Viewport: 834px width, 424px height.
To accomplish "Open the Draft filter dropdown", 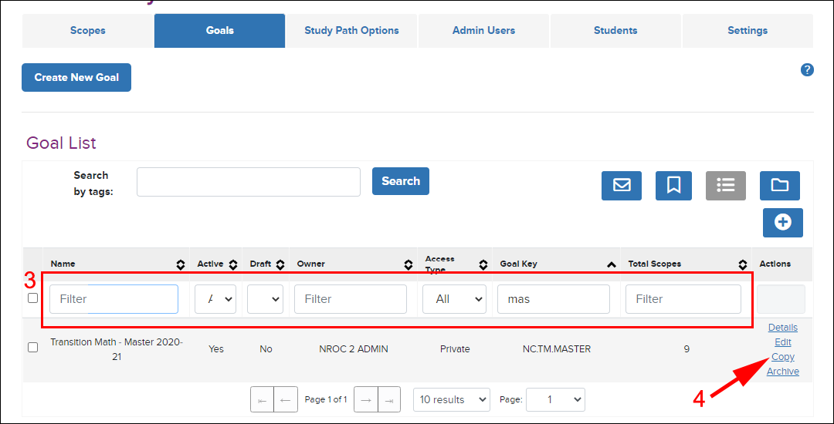I will (x=265, y=299).
